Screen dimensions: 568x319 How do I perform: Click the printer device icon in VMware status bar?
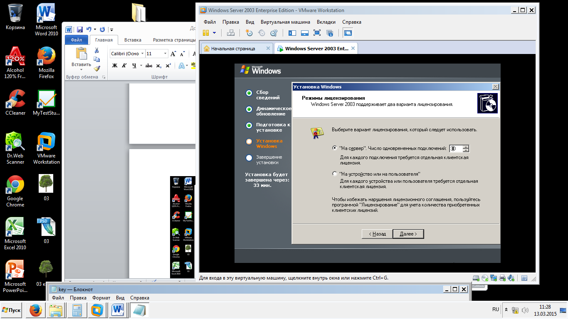tap(503, 278)
